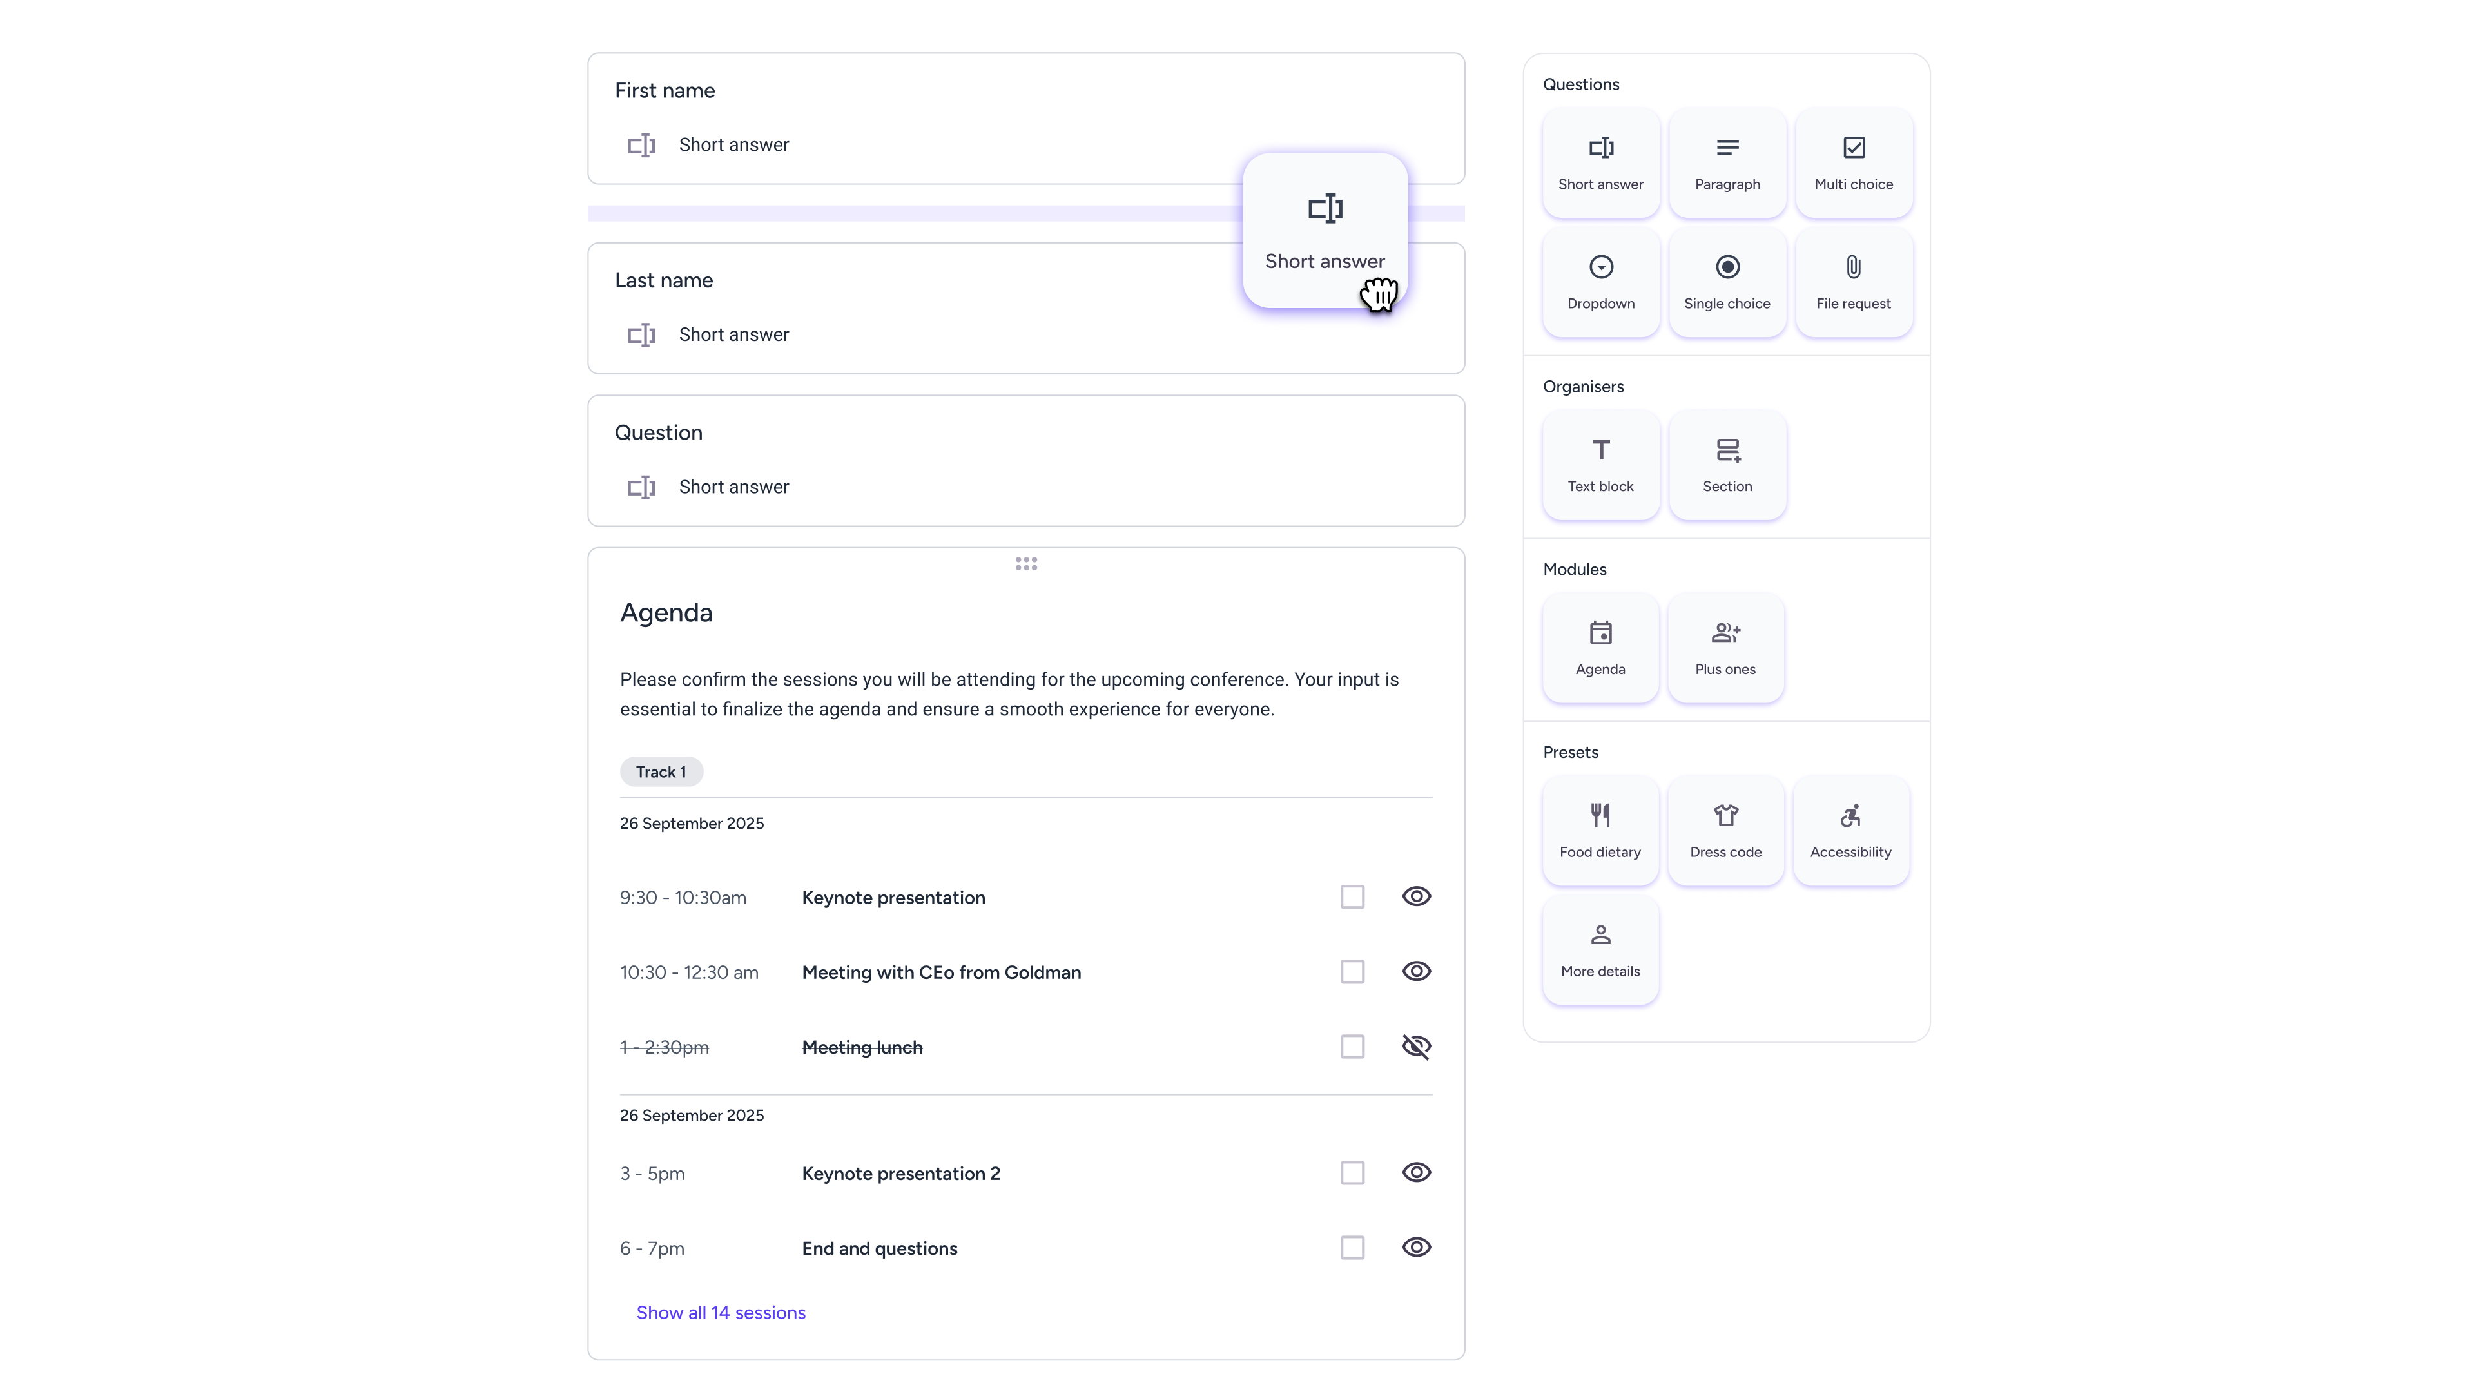The width and height of the screenshot is (2475, 1392).
Task: Click the struck-through 1 - 2:30pm time
Action: 664,1047
